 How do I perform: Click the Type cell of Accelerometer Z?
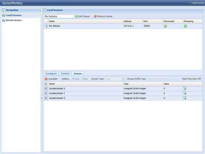142,98
